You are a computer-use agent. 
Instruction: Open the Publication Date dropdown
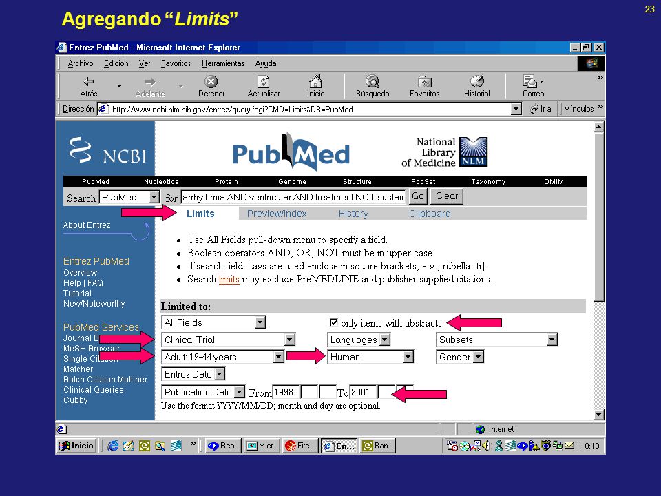coord(202,392)
